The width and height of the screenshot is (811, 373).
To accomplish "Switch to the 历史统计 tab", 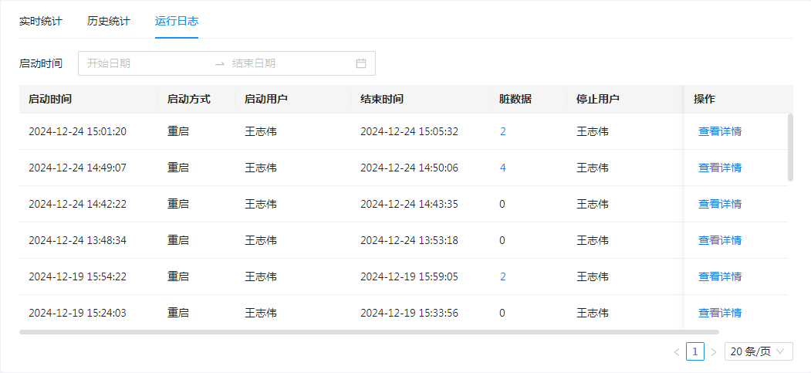I will click(x=109, y=21).
